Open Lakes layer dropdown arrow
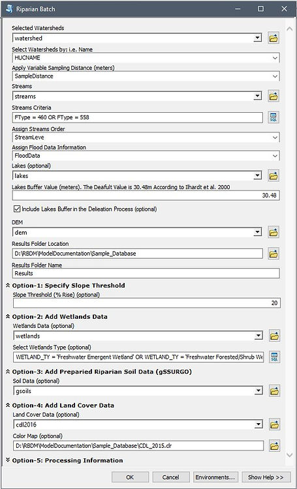 (x=258, y=175)
